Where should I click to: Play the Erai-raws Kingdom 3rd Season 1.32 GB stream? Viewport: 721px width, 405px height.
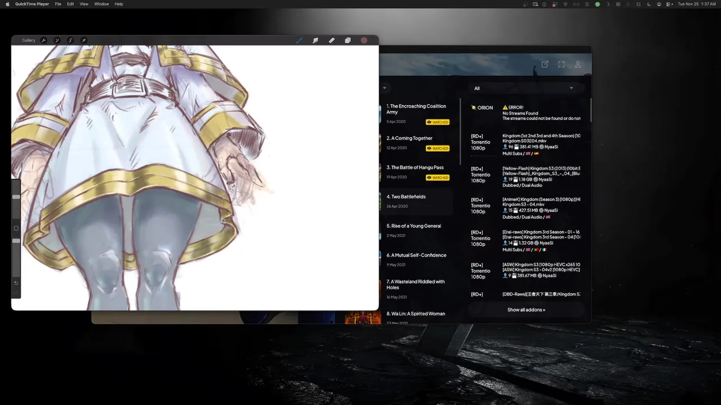(x=526, y=241)
